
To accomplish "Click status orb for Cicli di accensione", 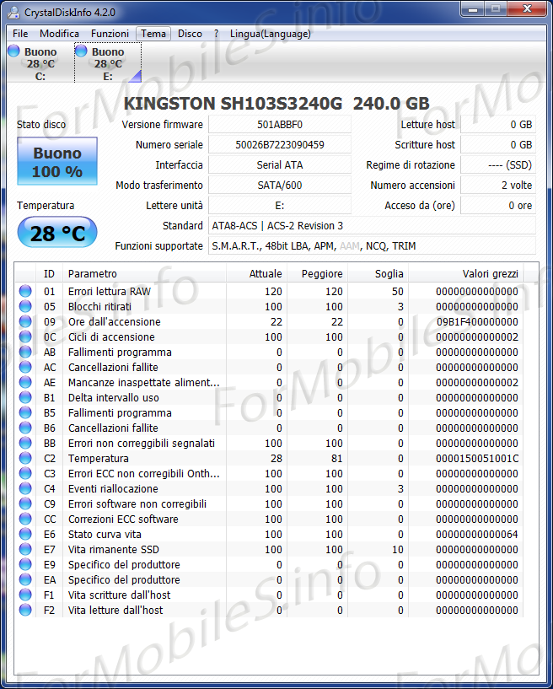I will coord(25,337).
